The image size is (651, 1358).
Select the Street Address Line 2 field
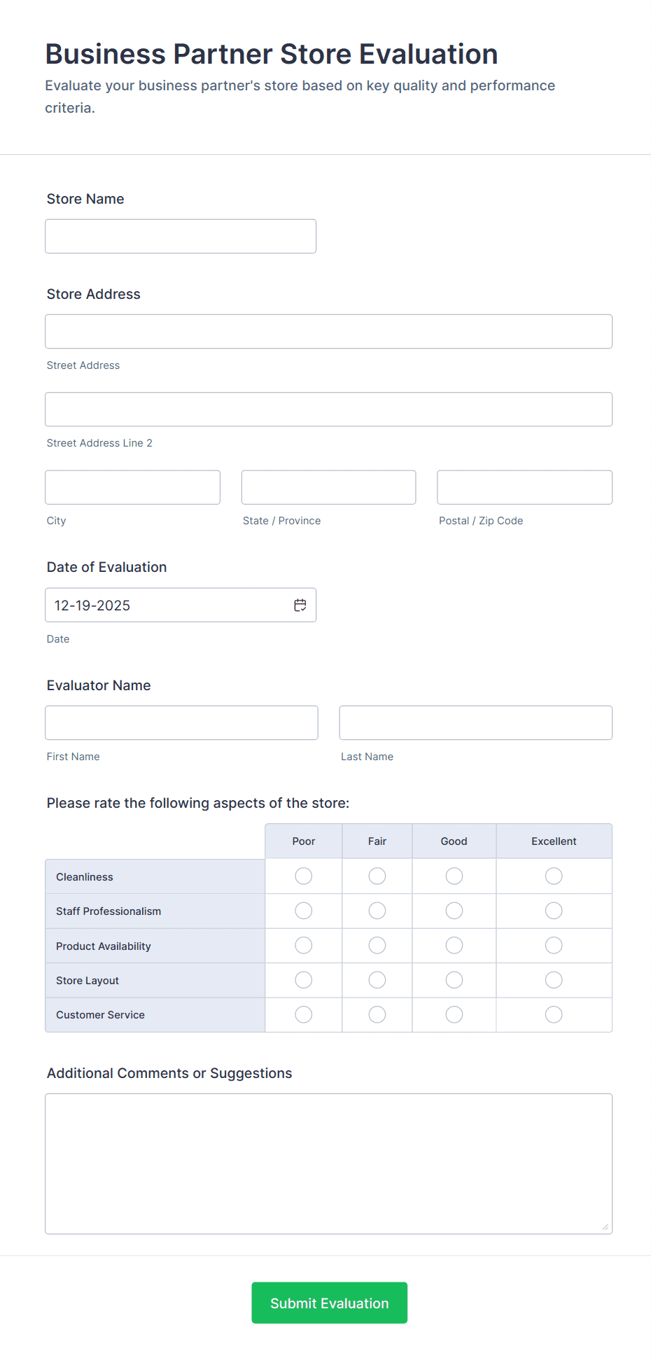click(x=328, y=409)
